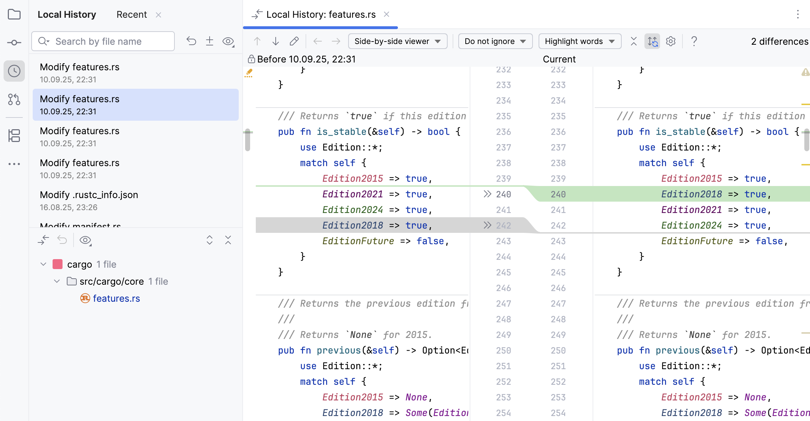Viewport: 810px width, 421px height.
Task: Collapse the cargo tree node
Action: [x=43, y=264]
